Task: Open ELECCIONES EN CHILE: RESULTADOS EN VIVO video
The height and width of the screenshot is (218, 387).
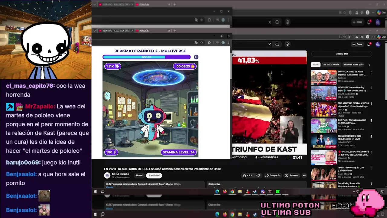Action: (x=324, y=141)
